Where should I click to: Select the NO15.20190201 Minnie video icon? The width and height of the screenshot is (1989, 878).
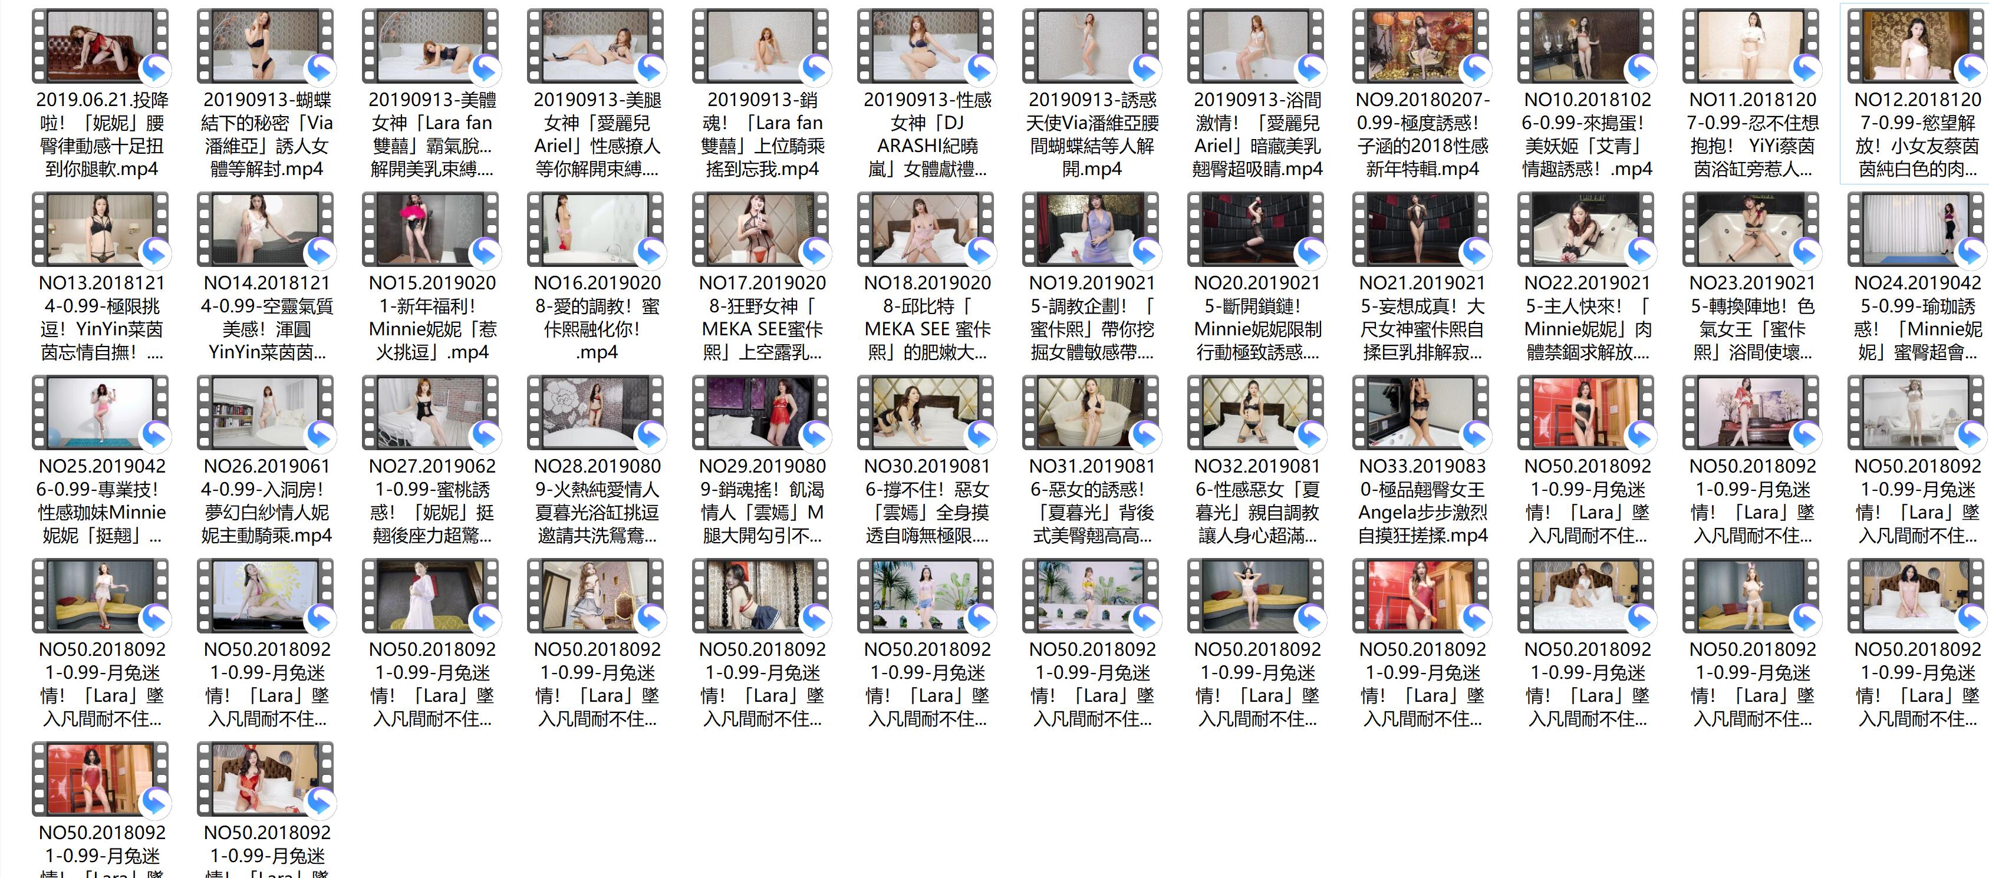click(x=431, y=229)
